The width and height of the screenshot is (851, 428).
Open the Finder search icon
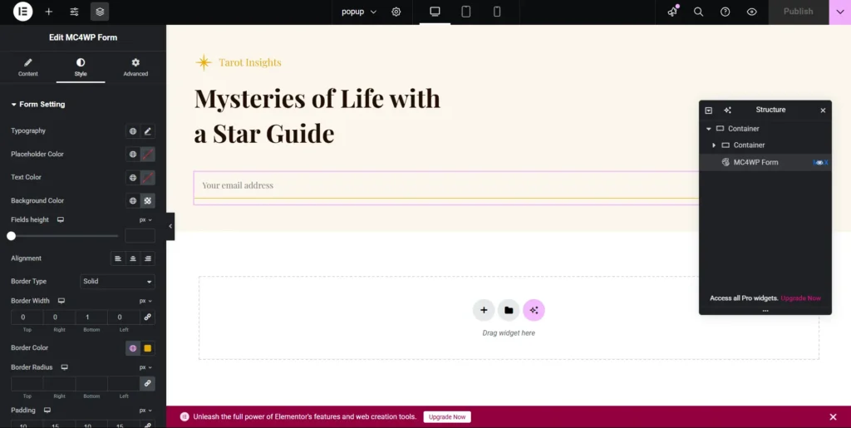698,12
